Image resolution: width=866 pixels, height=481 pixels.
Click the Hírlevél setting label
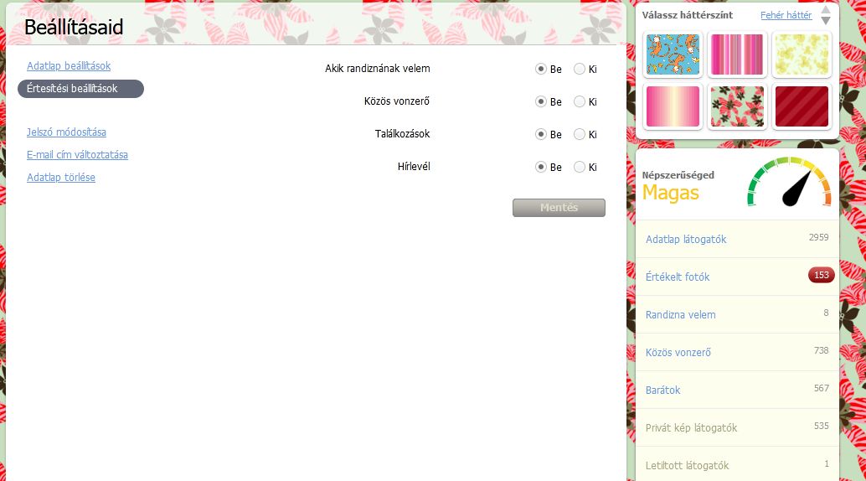coord(414,167)
